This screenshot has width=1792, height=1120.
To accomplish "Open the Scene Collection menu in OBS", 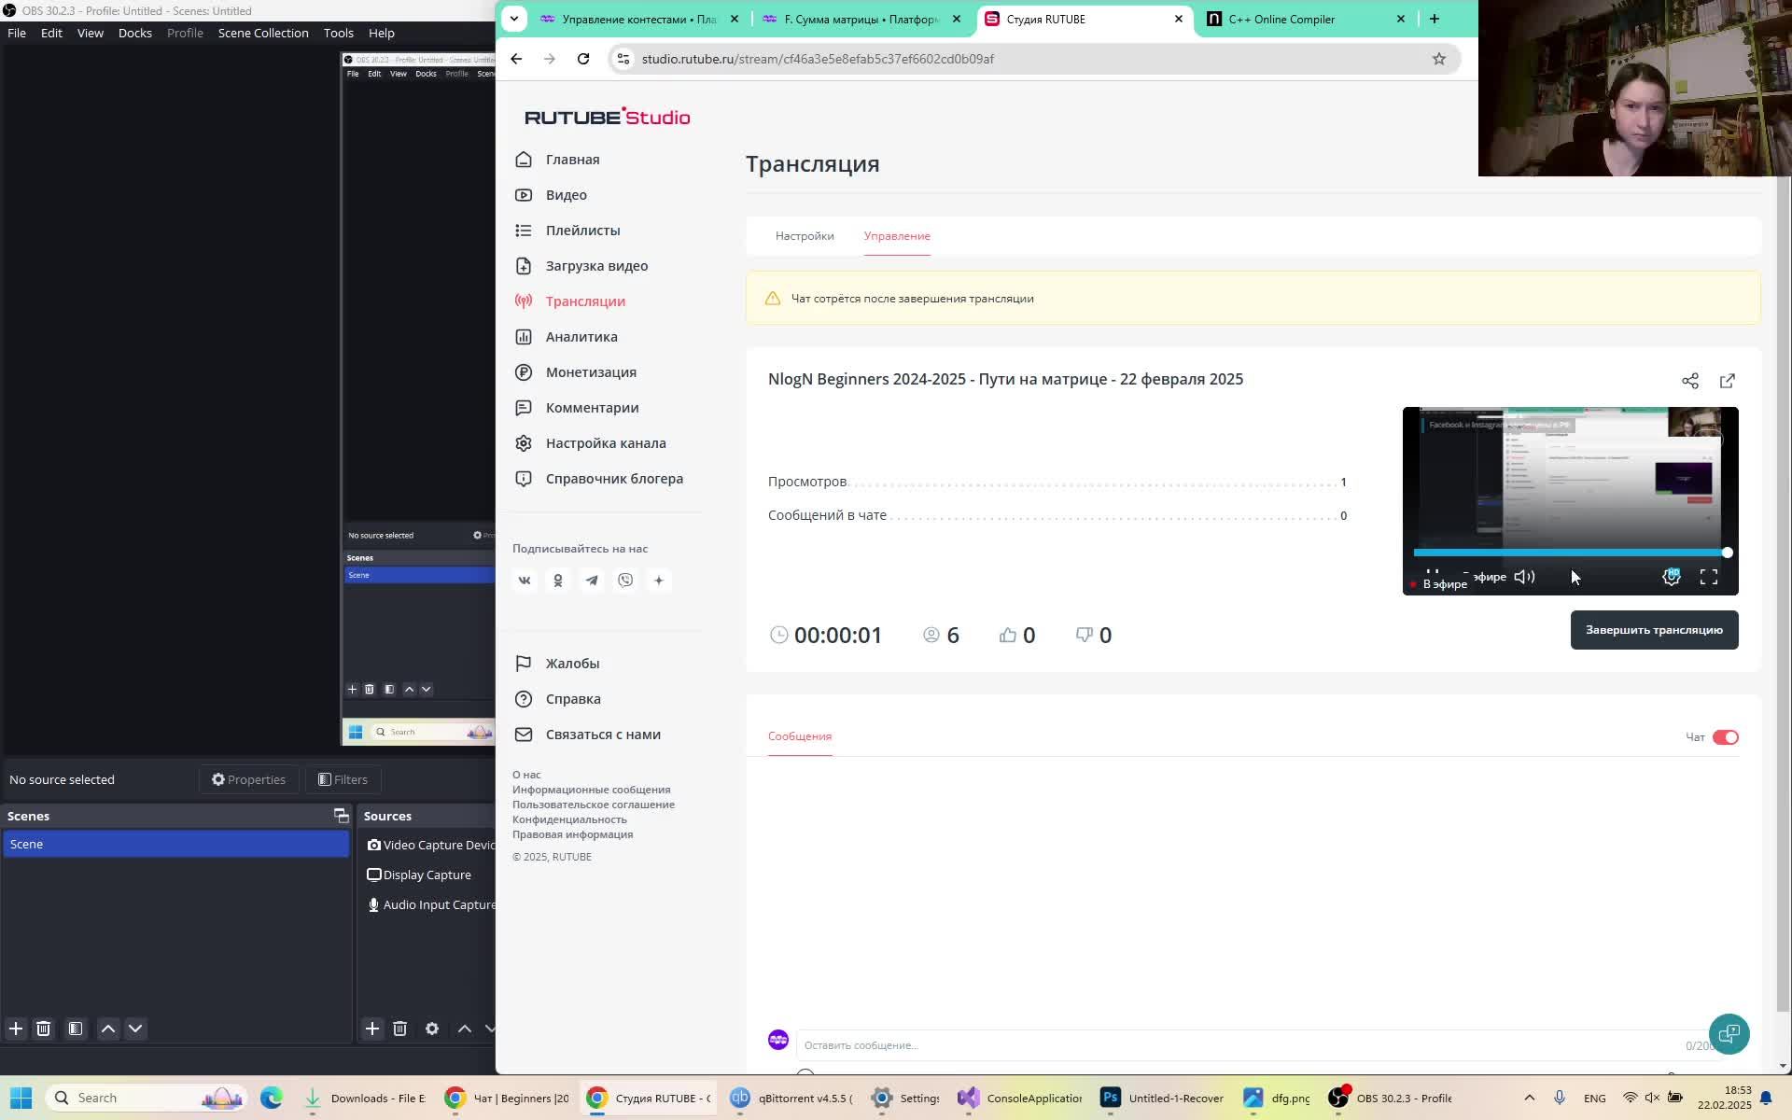I will [263, 33].
